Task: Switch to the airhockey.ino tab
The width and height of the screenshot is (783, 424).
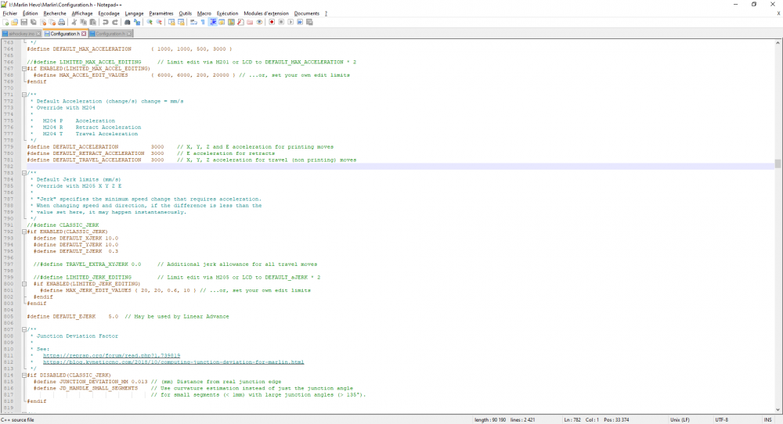Action: point(21,34)
